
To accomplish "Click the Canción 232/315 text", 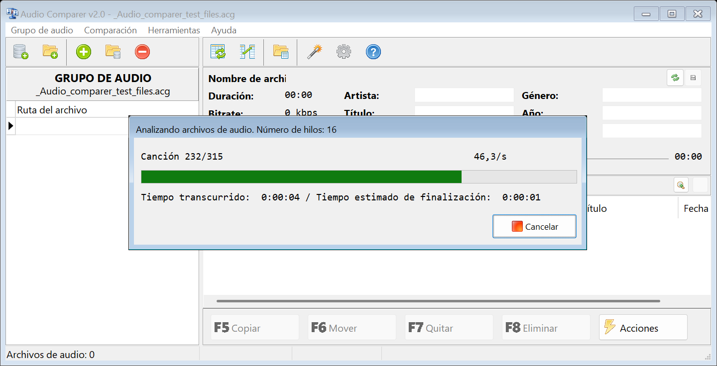I will [x=182, y=157].
